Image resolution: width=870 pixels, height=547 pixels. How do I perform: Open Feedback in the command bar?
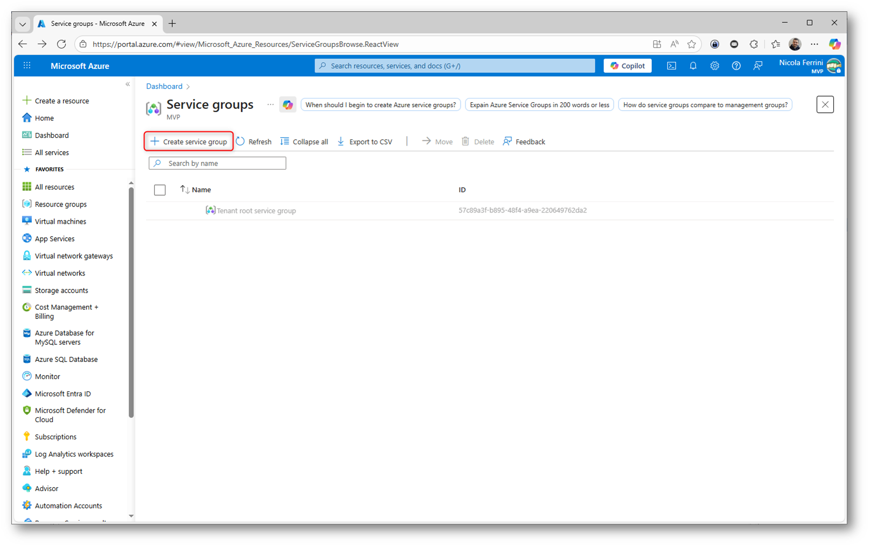[x=524, y=141]
